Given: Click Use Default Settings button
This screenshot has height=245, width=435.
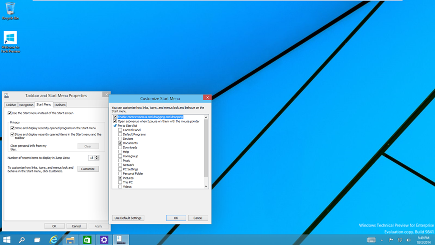Looking at the screenshot, I should [x=128, y=218].
